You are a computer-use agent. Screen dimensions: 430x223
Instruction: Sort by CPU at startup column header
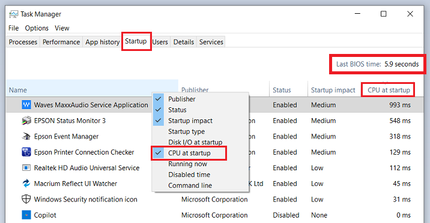tap(389, 90)
